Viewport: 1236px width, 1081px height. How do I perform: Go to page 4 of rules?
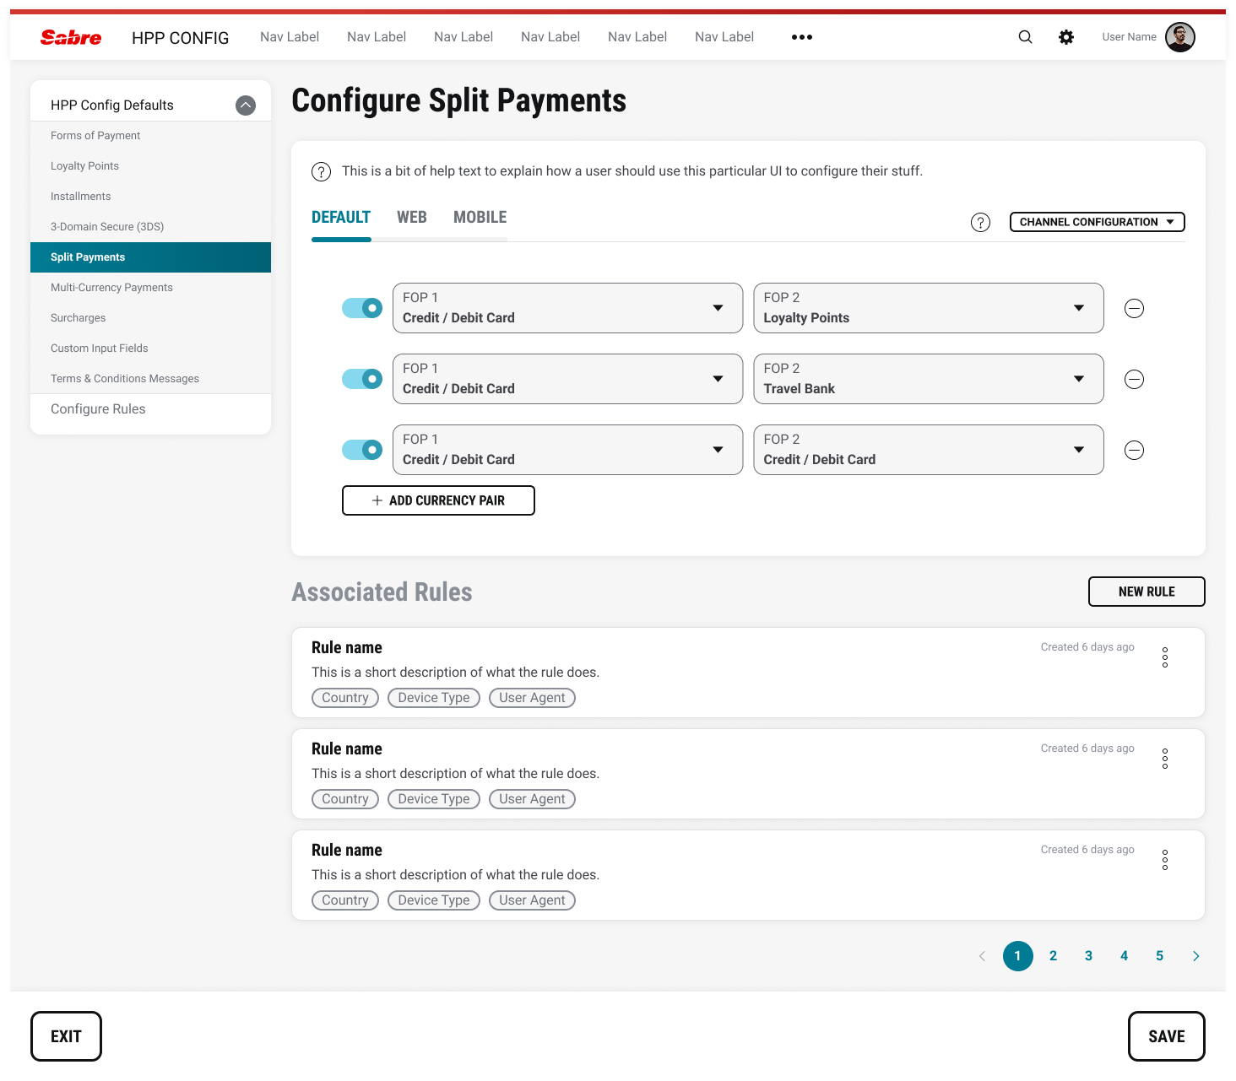click(1125, 956)
